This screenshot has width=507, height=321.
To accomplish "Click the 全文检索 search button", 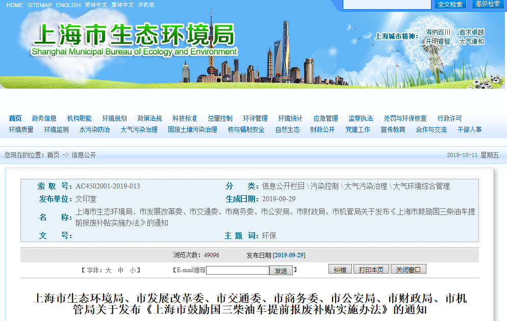I will [450, 5].
